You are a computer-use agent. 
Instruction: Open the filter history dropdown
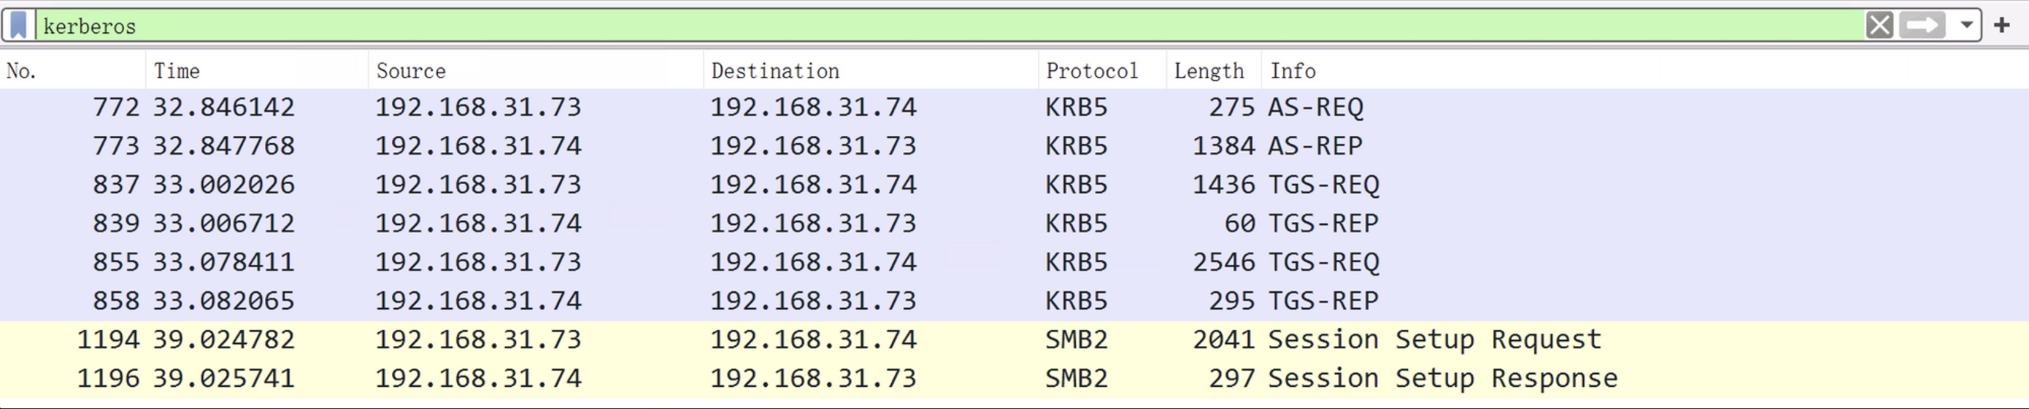pos(1966,25)
